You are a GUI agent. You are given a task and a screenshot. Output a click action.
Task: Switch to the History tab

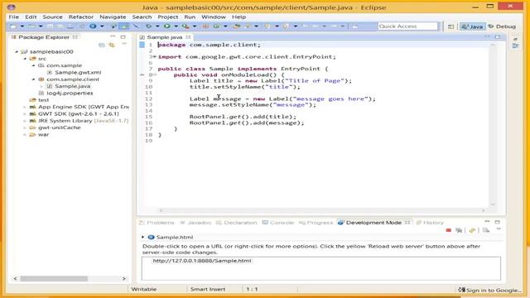tap(430, 223)
